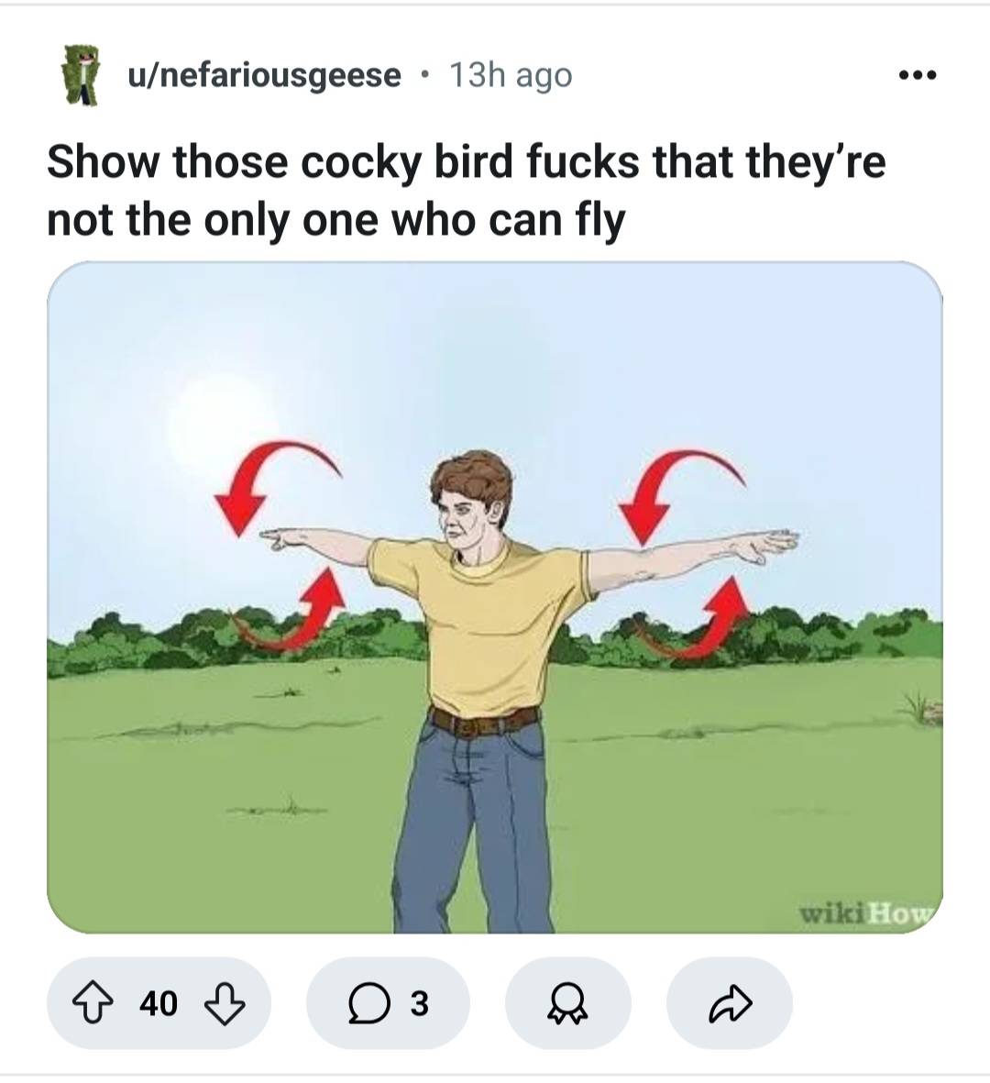This screenshot has width=990, height=1083.
Task: Click the vote count showing 40
Action: click(x=159, y=1003)
